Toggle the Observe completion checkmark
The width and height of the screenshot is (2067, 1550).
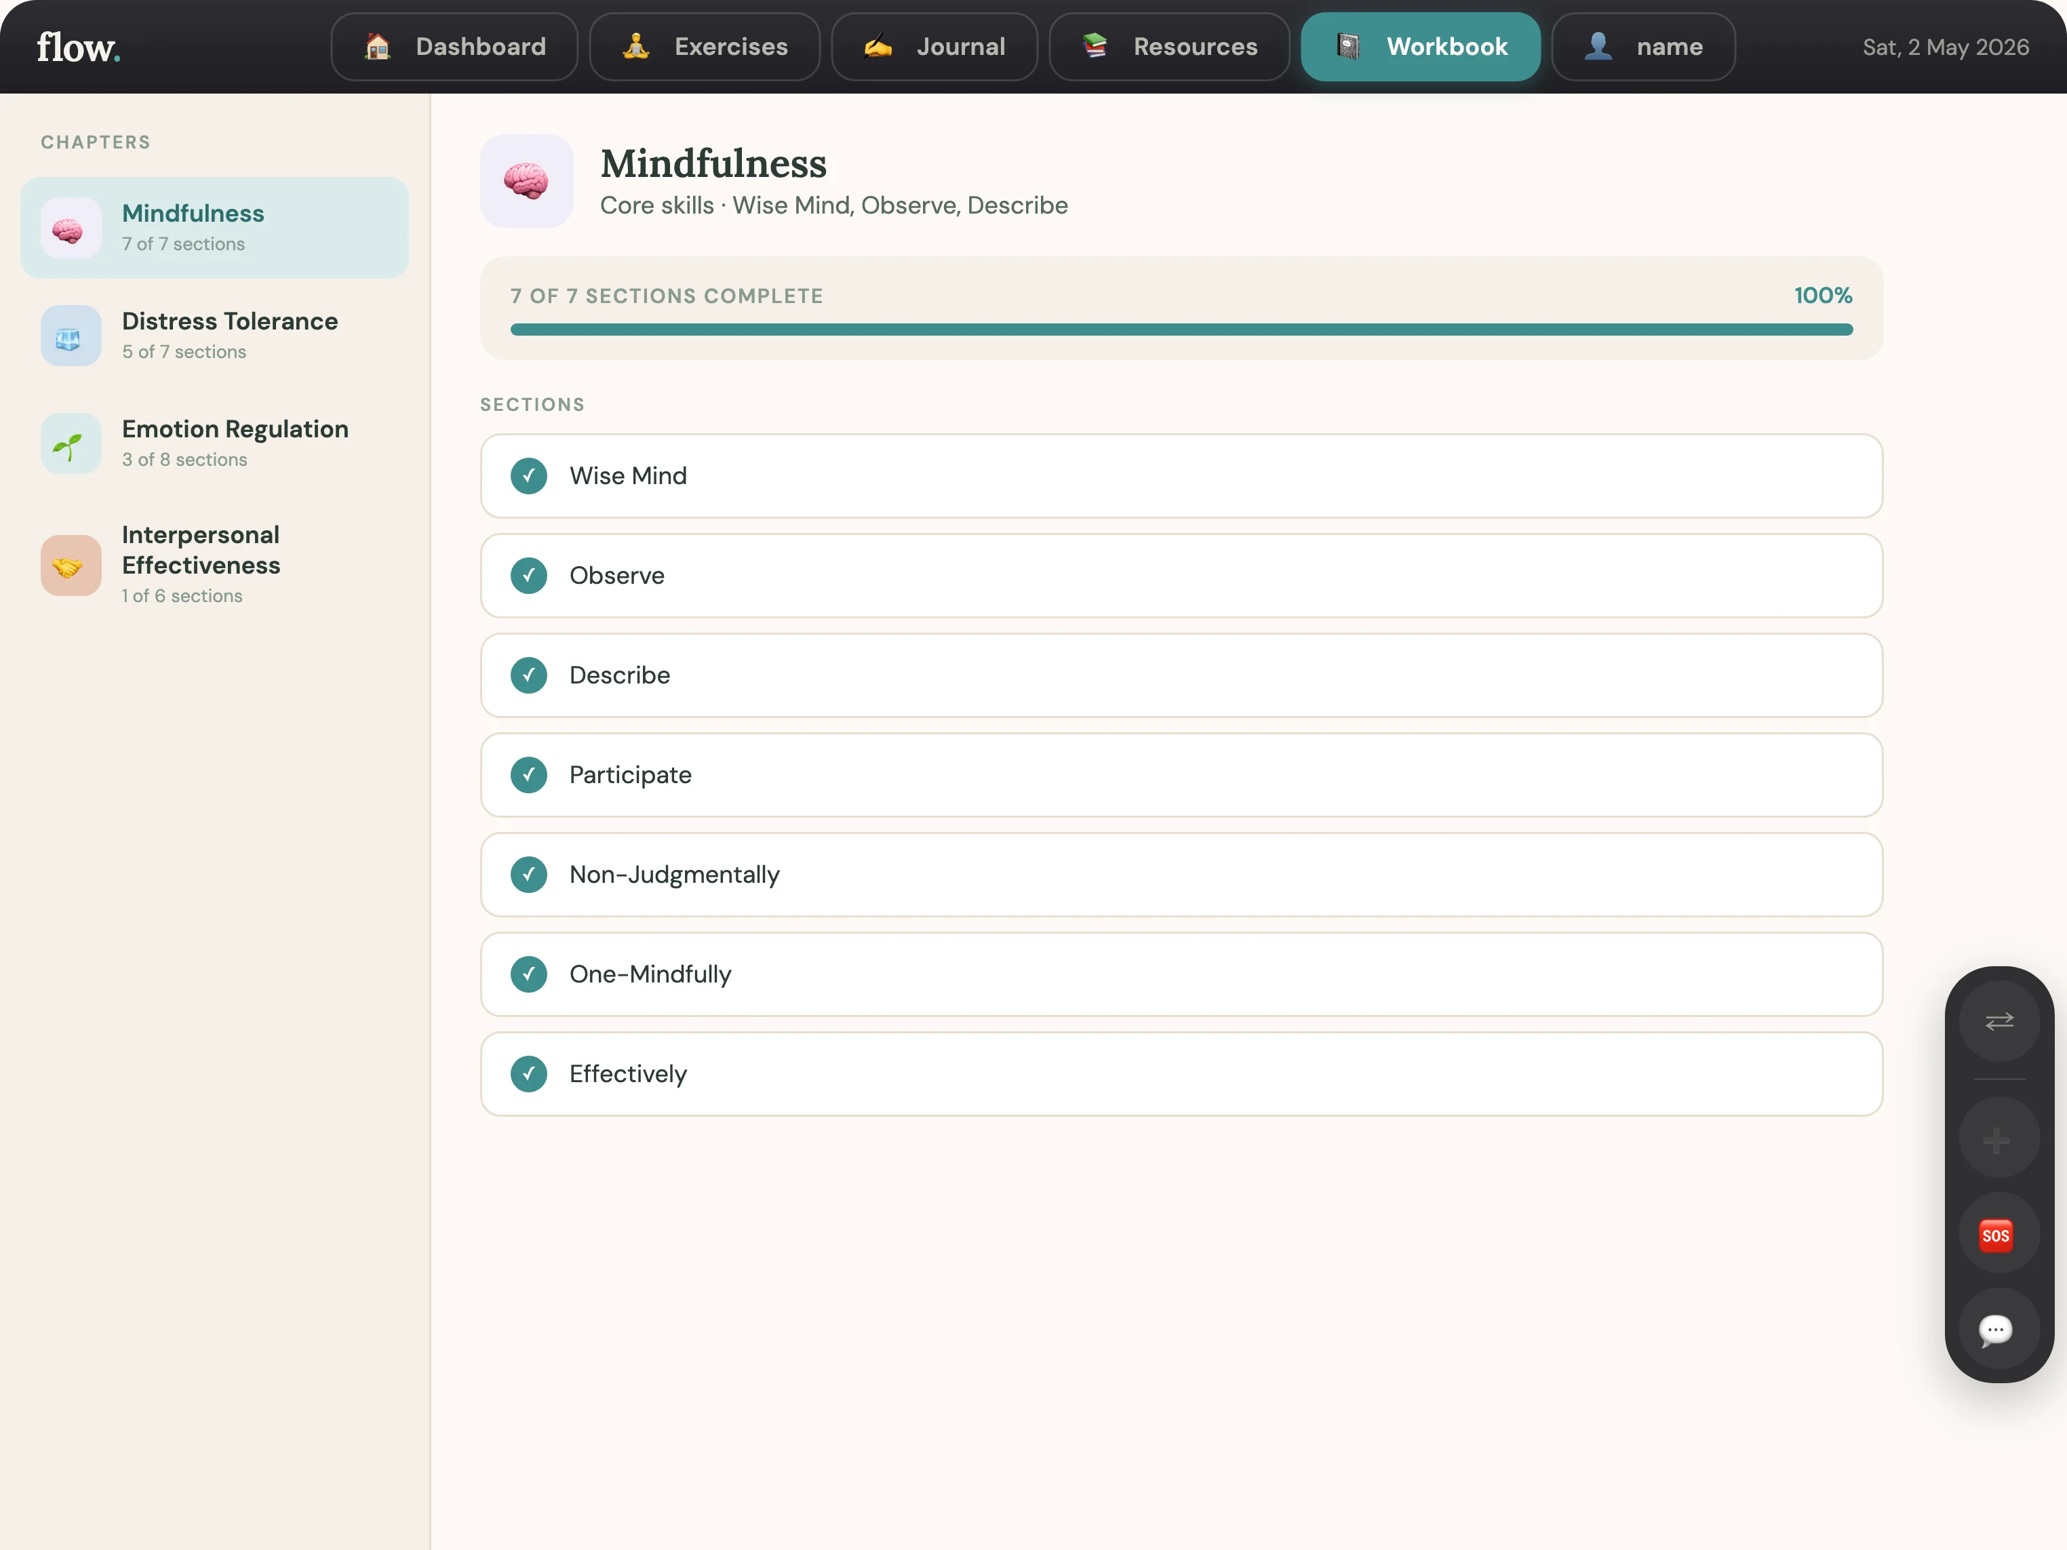click(x=529, y=576)
